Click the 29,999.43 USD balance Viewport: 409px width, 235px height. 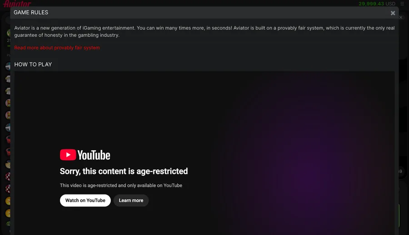(377, 4)
